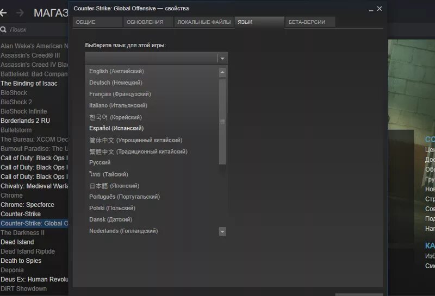Select Assassin's Creed IV Black Flag
435x296 pixels.
point(34,65)
